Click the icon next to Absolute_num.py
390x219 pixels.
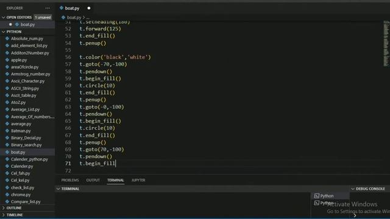coord(7,38)
